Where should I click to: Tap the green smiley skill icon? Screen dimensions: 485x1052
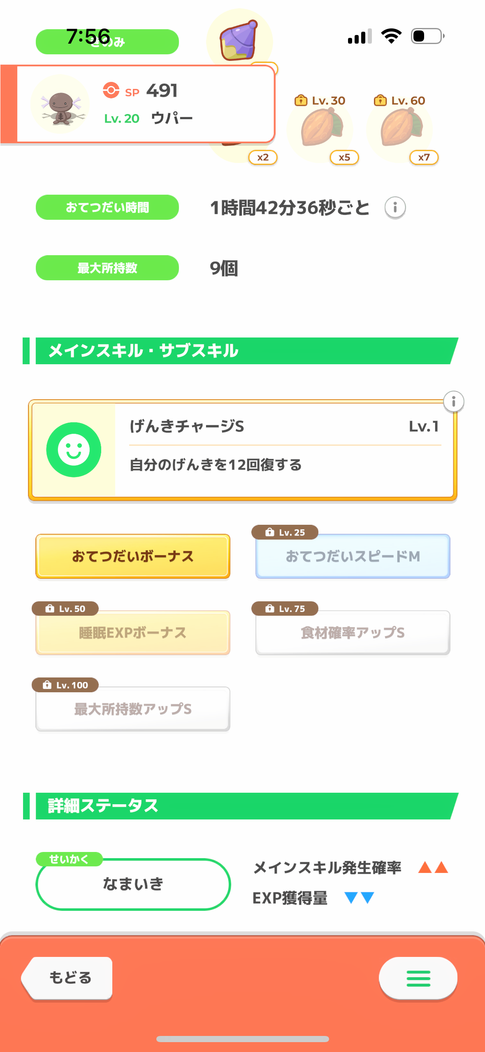[74, 450]
